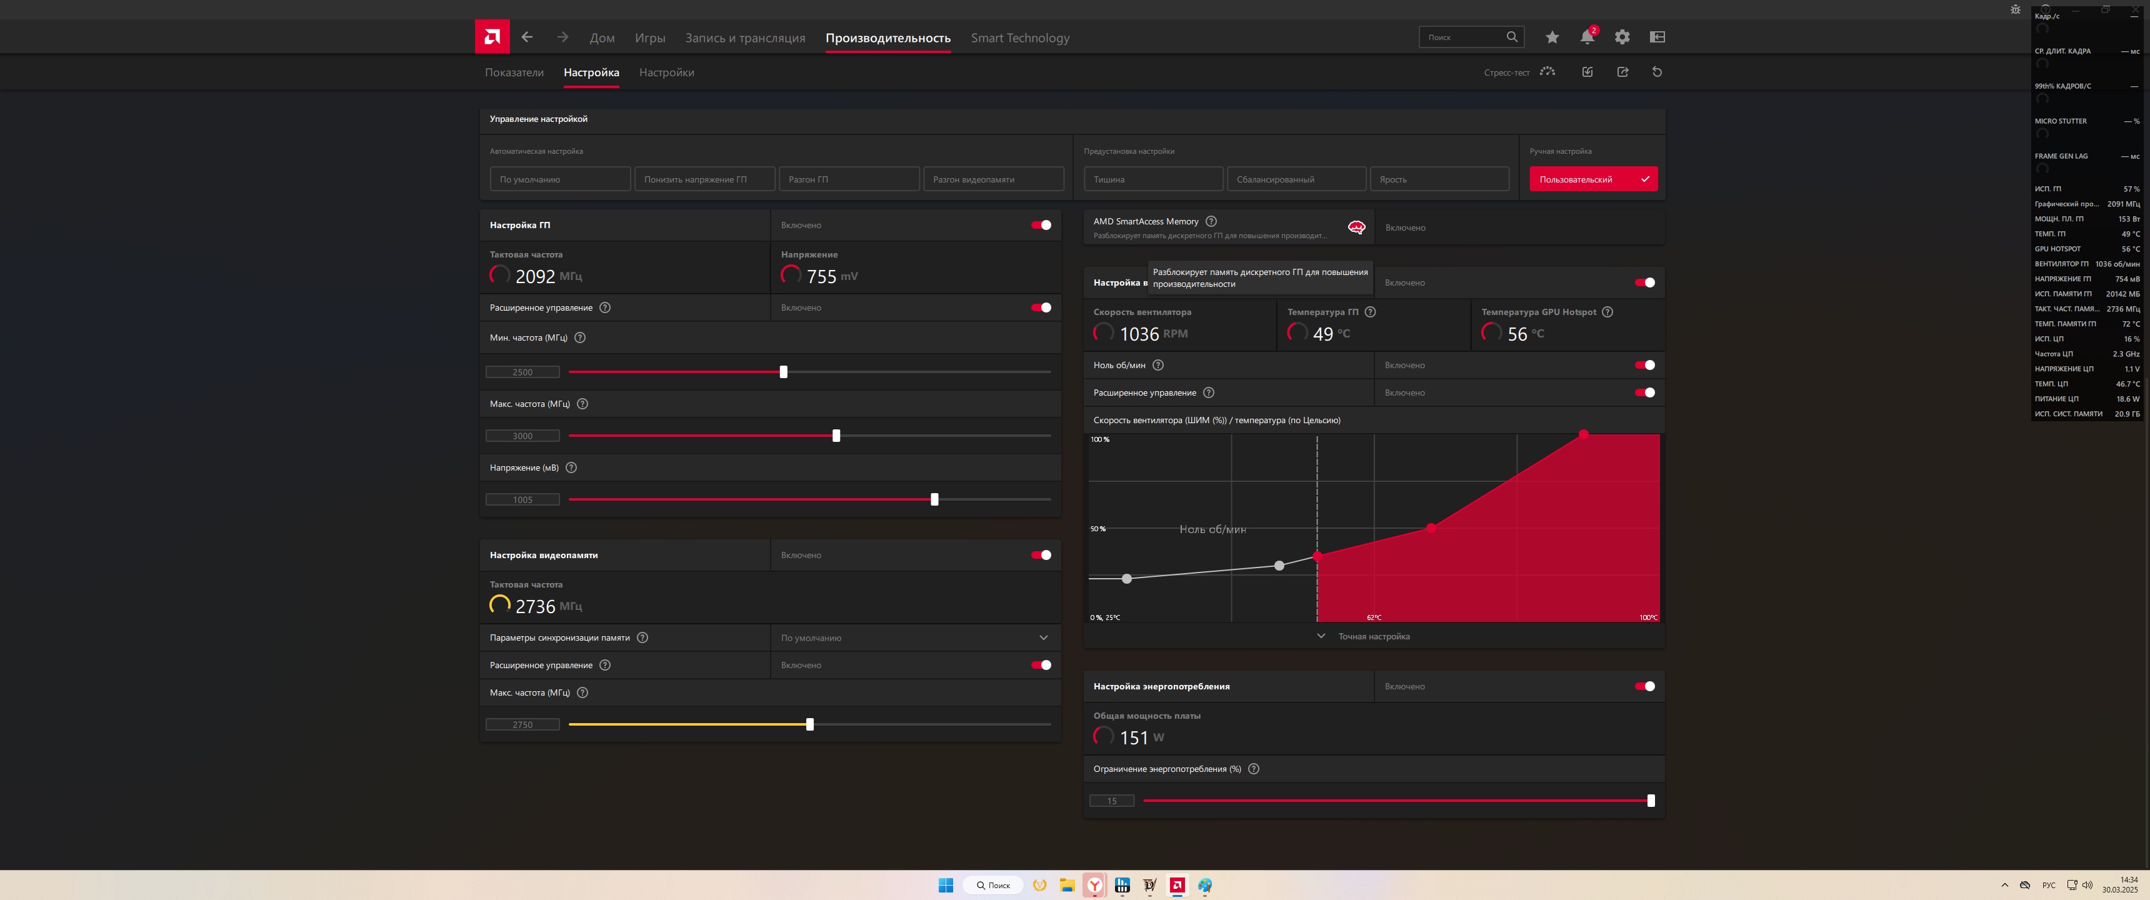Open the sidebar panel toggle icon
The image size is (2150, 900).
click(x=1657, y=37)
